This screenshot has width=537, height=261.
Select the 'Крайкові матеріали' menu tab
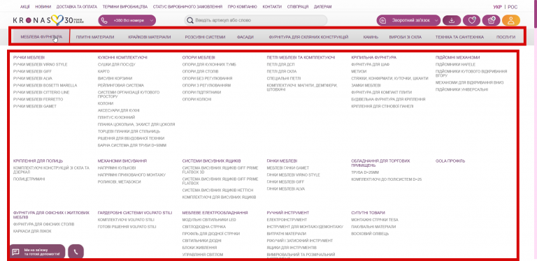pyautogui.click(x=150, y=37)
